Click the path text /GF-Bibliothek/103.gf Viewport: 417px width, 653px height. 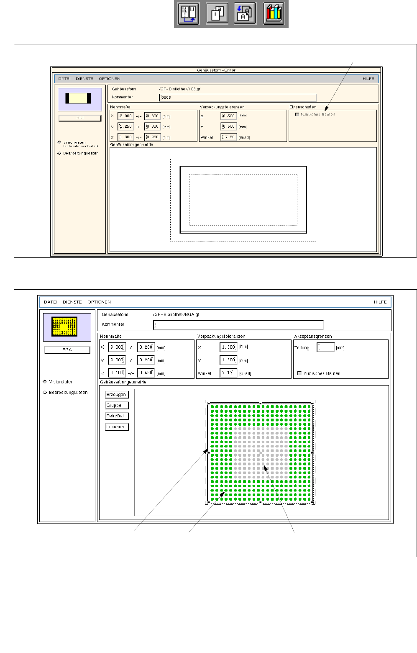tap(180, 89)
